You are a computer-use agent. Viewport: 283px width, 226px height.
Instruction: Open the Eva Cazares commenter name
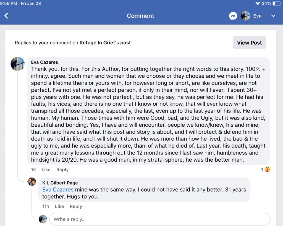click(x=44, y=62)
